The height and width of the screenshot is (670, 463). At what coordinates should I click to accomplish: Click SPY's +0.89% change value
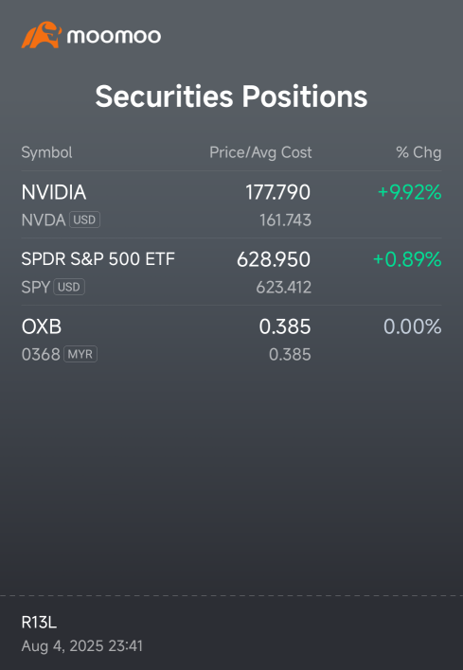pos(407,259)
